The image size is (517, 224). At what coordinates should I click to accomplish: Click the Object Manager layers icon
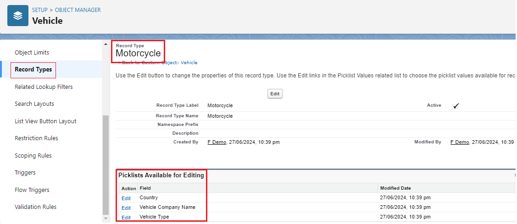[x=17, y=16]
